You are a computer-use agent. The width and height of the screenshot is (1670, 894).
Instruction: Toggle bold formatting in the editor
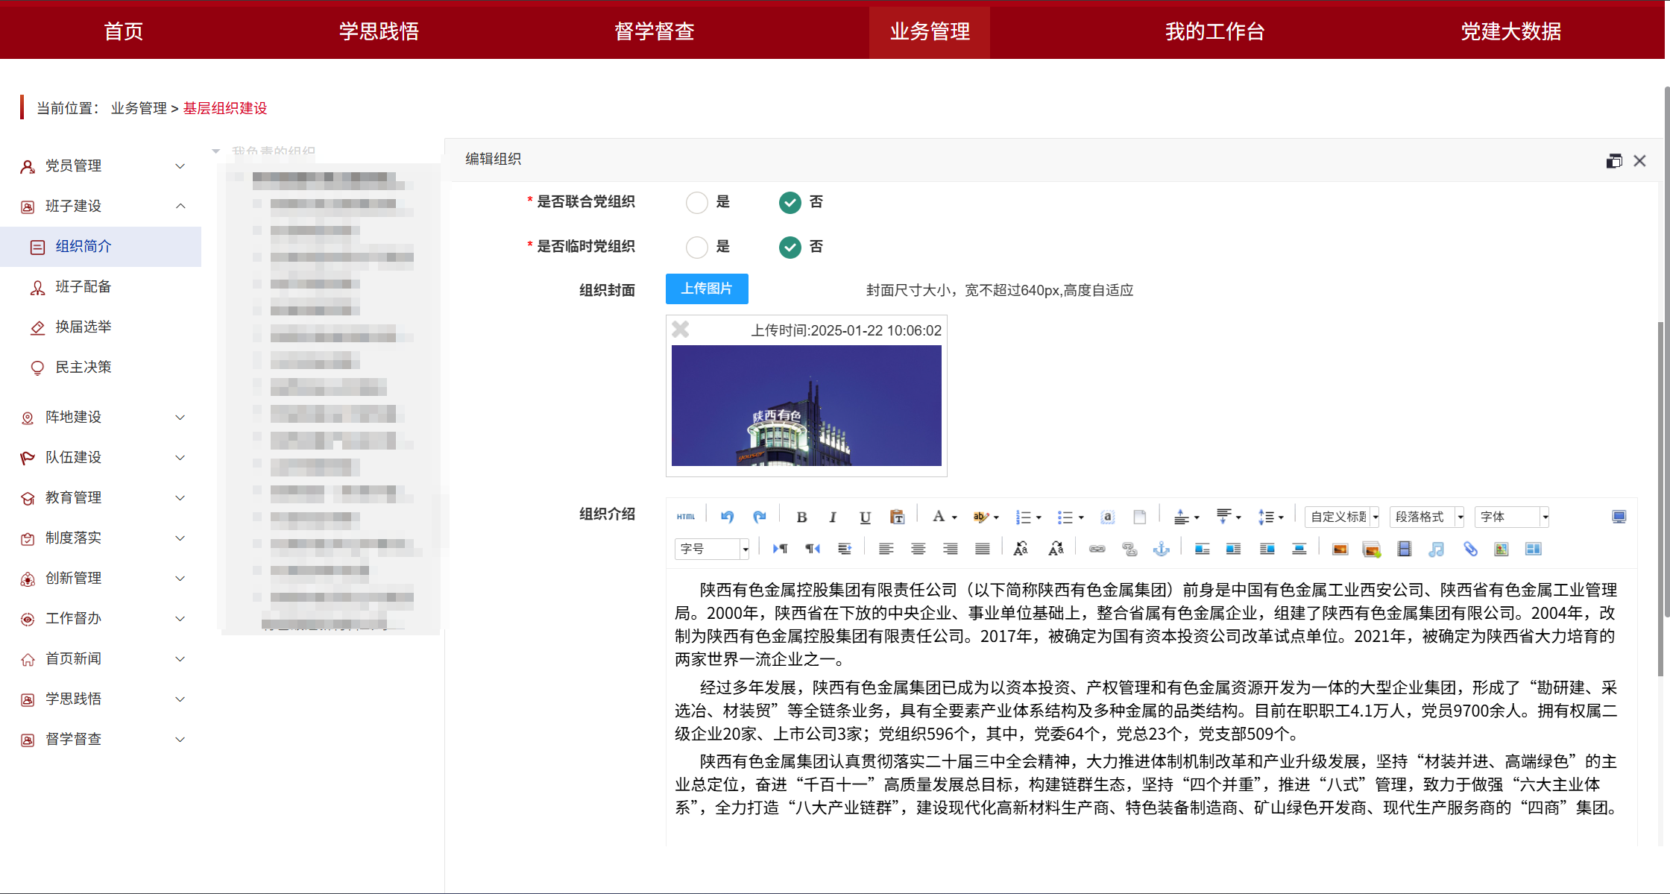801,517
